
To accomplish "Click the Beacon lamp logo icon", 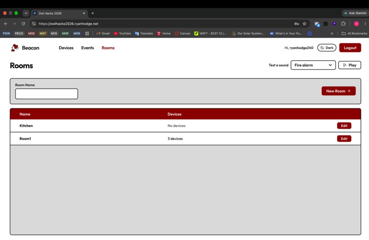I will (15, 47).
